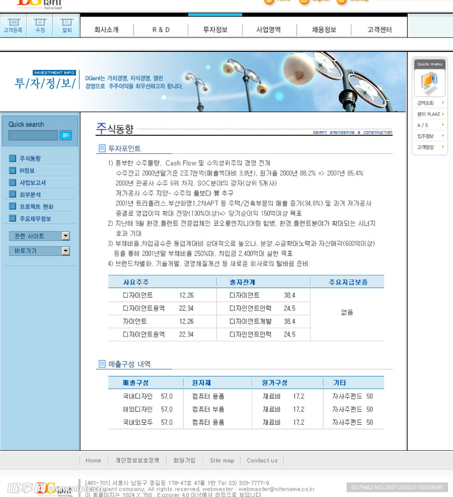The image size is (453, 497).
Task: Click the Quick menu computer icon
Action: pos(430,83)
